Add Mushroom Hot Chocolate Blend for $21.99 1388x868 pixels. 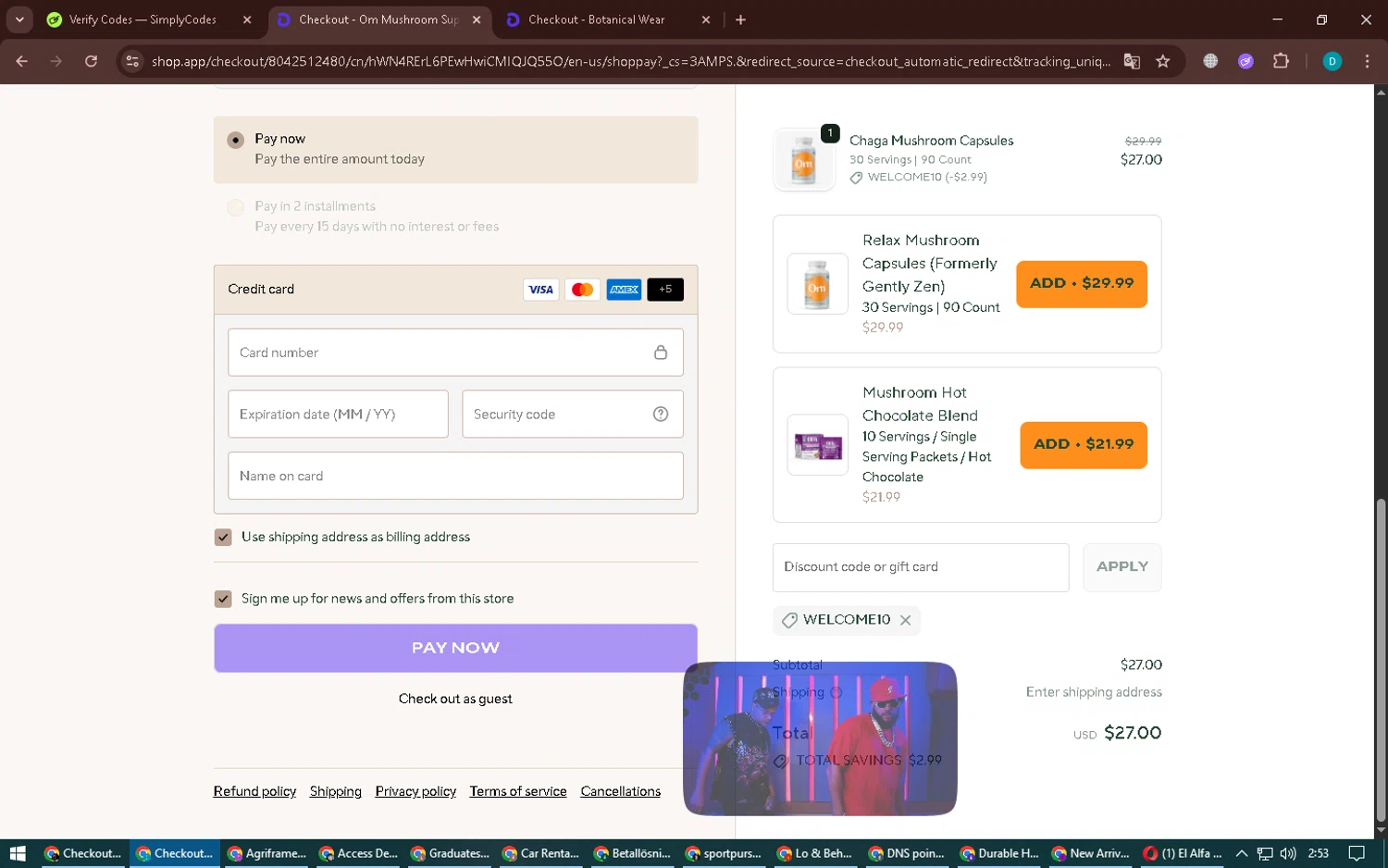[x=1084, y=444]
